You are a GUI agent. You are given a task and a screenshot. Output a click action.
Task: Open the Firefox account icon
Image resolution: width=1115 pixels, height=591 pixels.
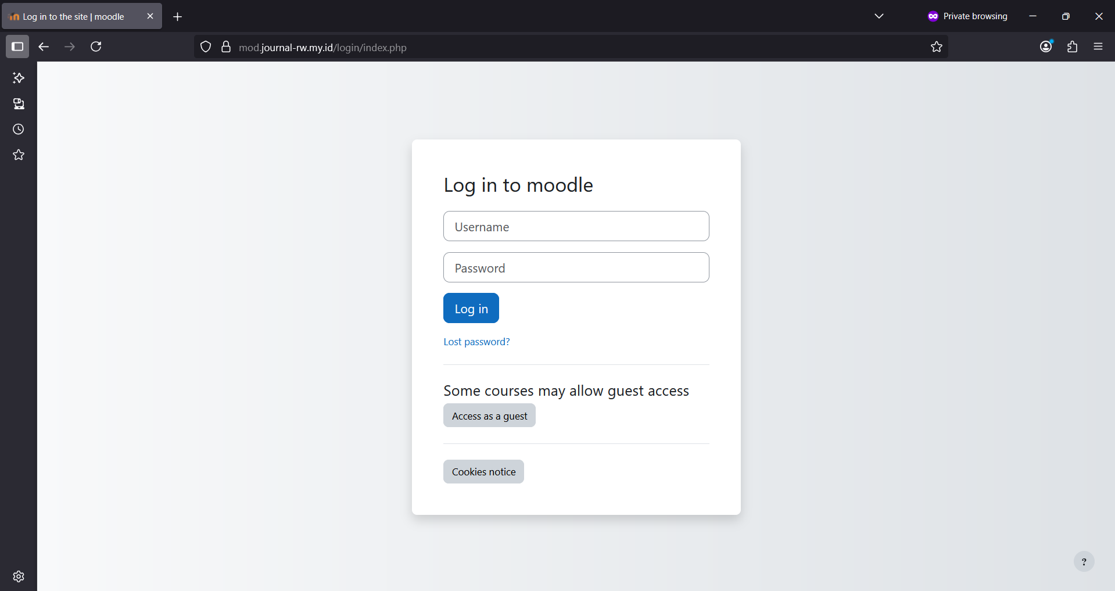point(1046,46)
